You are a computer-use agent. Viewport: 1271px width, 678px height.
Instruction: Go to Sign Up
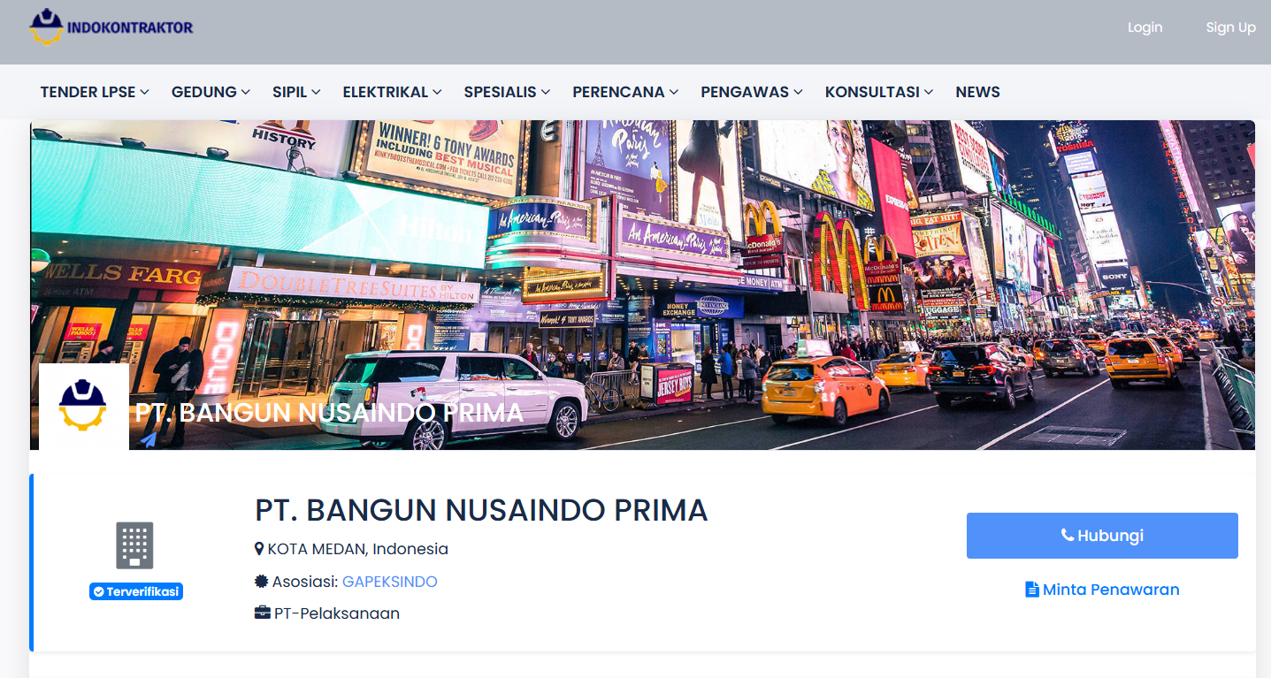[x=1230, y=27]
